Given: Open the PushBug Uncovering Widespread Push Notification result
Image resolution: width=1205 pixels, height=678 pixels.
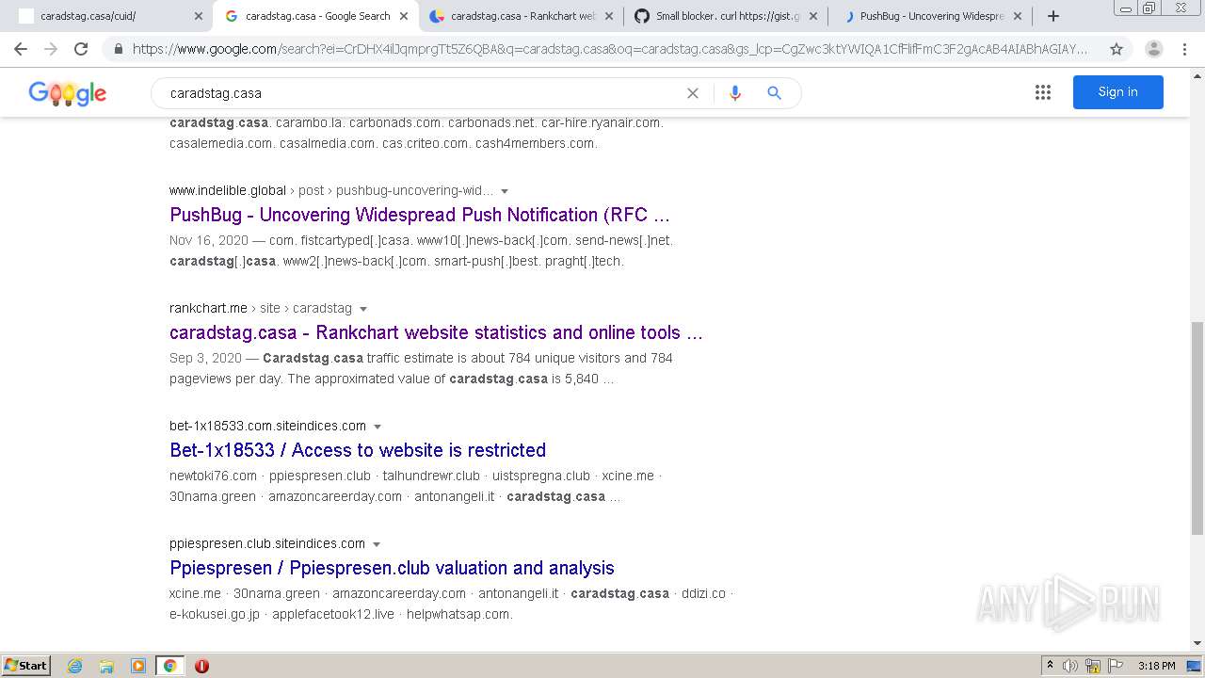Looking at the screenshot, I should (420, 215).
